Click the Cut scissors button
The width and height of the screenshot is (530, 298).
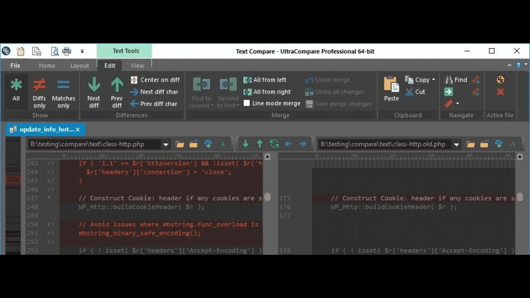[415, 92]
